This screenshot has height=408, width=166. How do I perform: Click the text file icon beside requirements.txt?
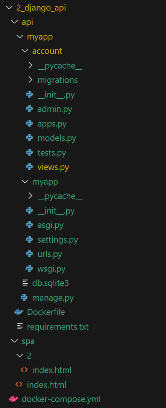[x=20, y=326]
